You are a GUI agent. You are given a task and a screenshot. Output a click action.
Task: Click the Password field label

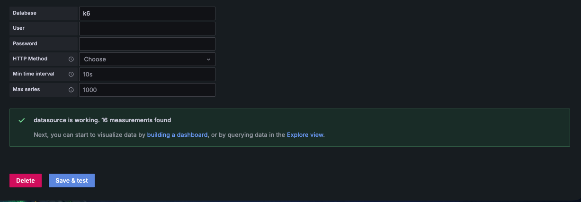click(x=25, y=43)
